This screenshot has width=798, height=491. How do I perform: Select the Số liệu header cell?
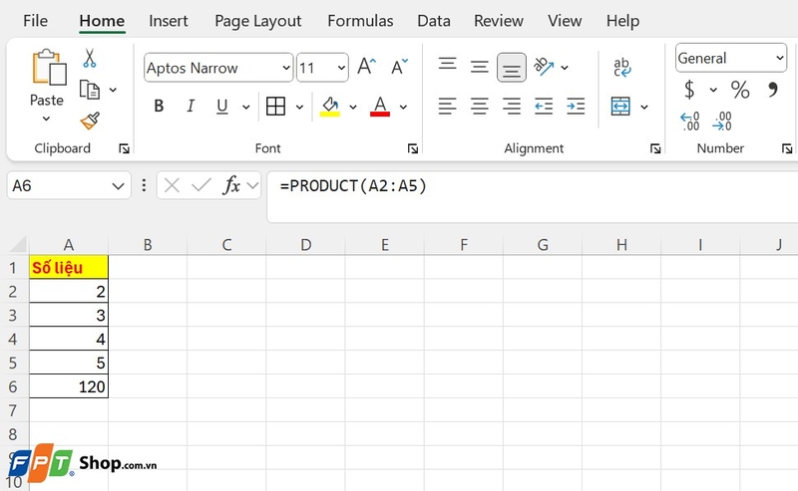pos(69,267)
